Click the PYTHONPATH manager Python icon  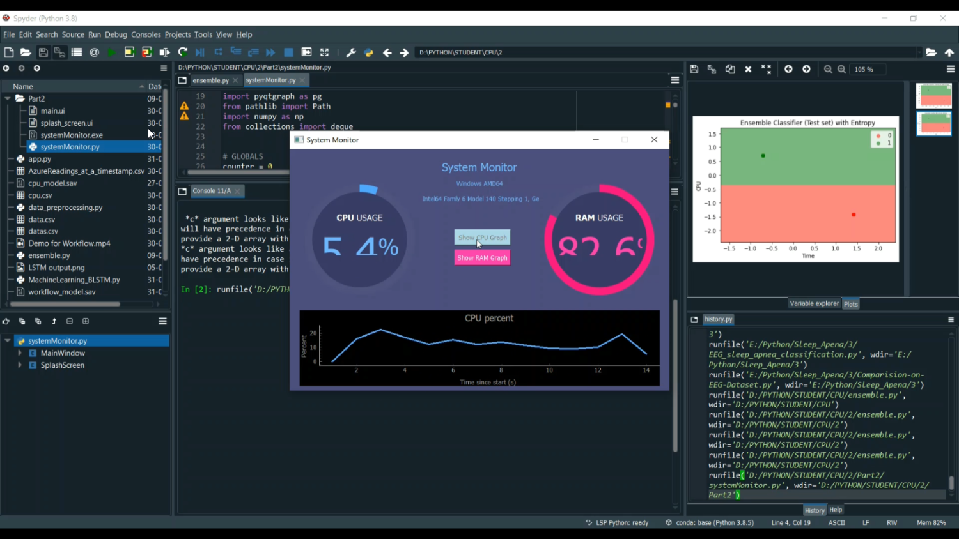click(x=368, y=52)
